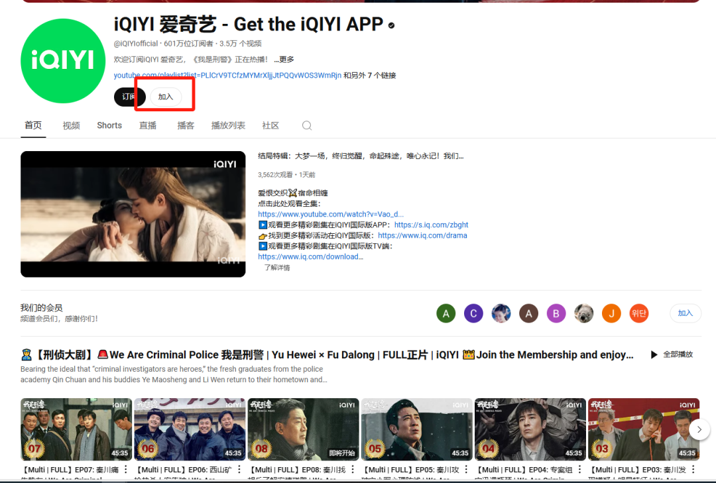Image resolution: width=716 pixels, height=483 pixels.
Task: Open options menu for EP06 video
Action: pos(239,469)
